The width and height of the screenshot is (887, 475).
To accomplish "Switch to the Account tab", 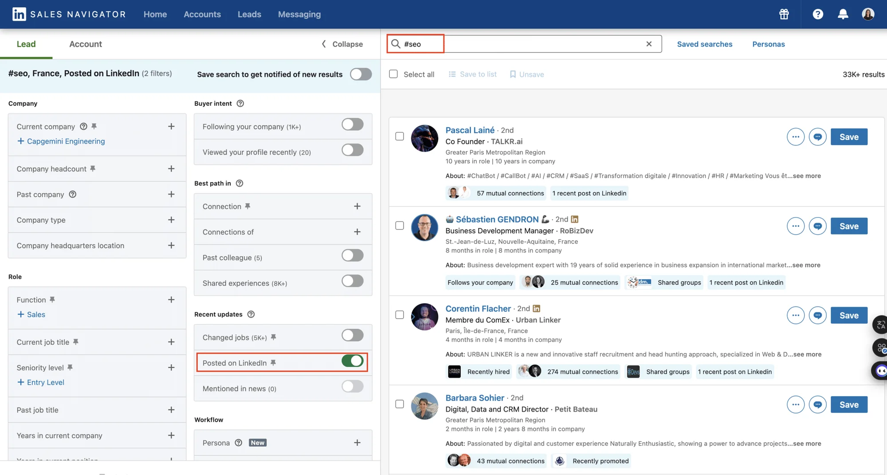I will point(86,44).
